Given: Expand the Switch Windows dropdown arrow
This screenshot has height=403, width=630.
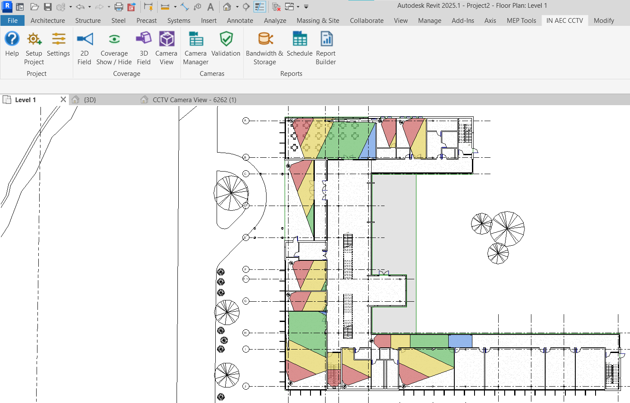Looking at the screenshot, I should tap(298, 7).
